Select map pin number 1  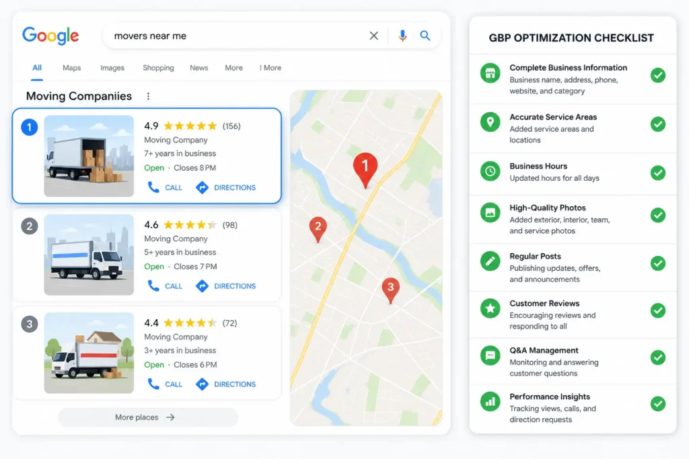click(365, 170)
